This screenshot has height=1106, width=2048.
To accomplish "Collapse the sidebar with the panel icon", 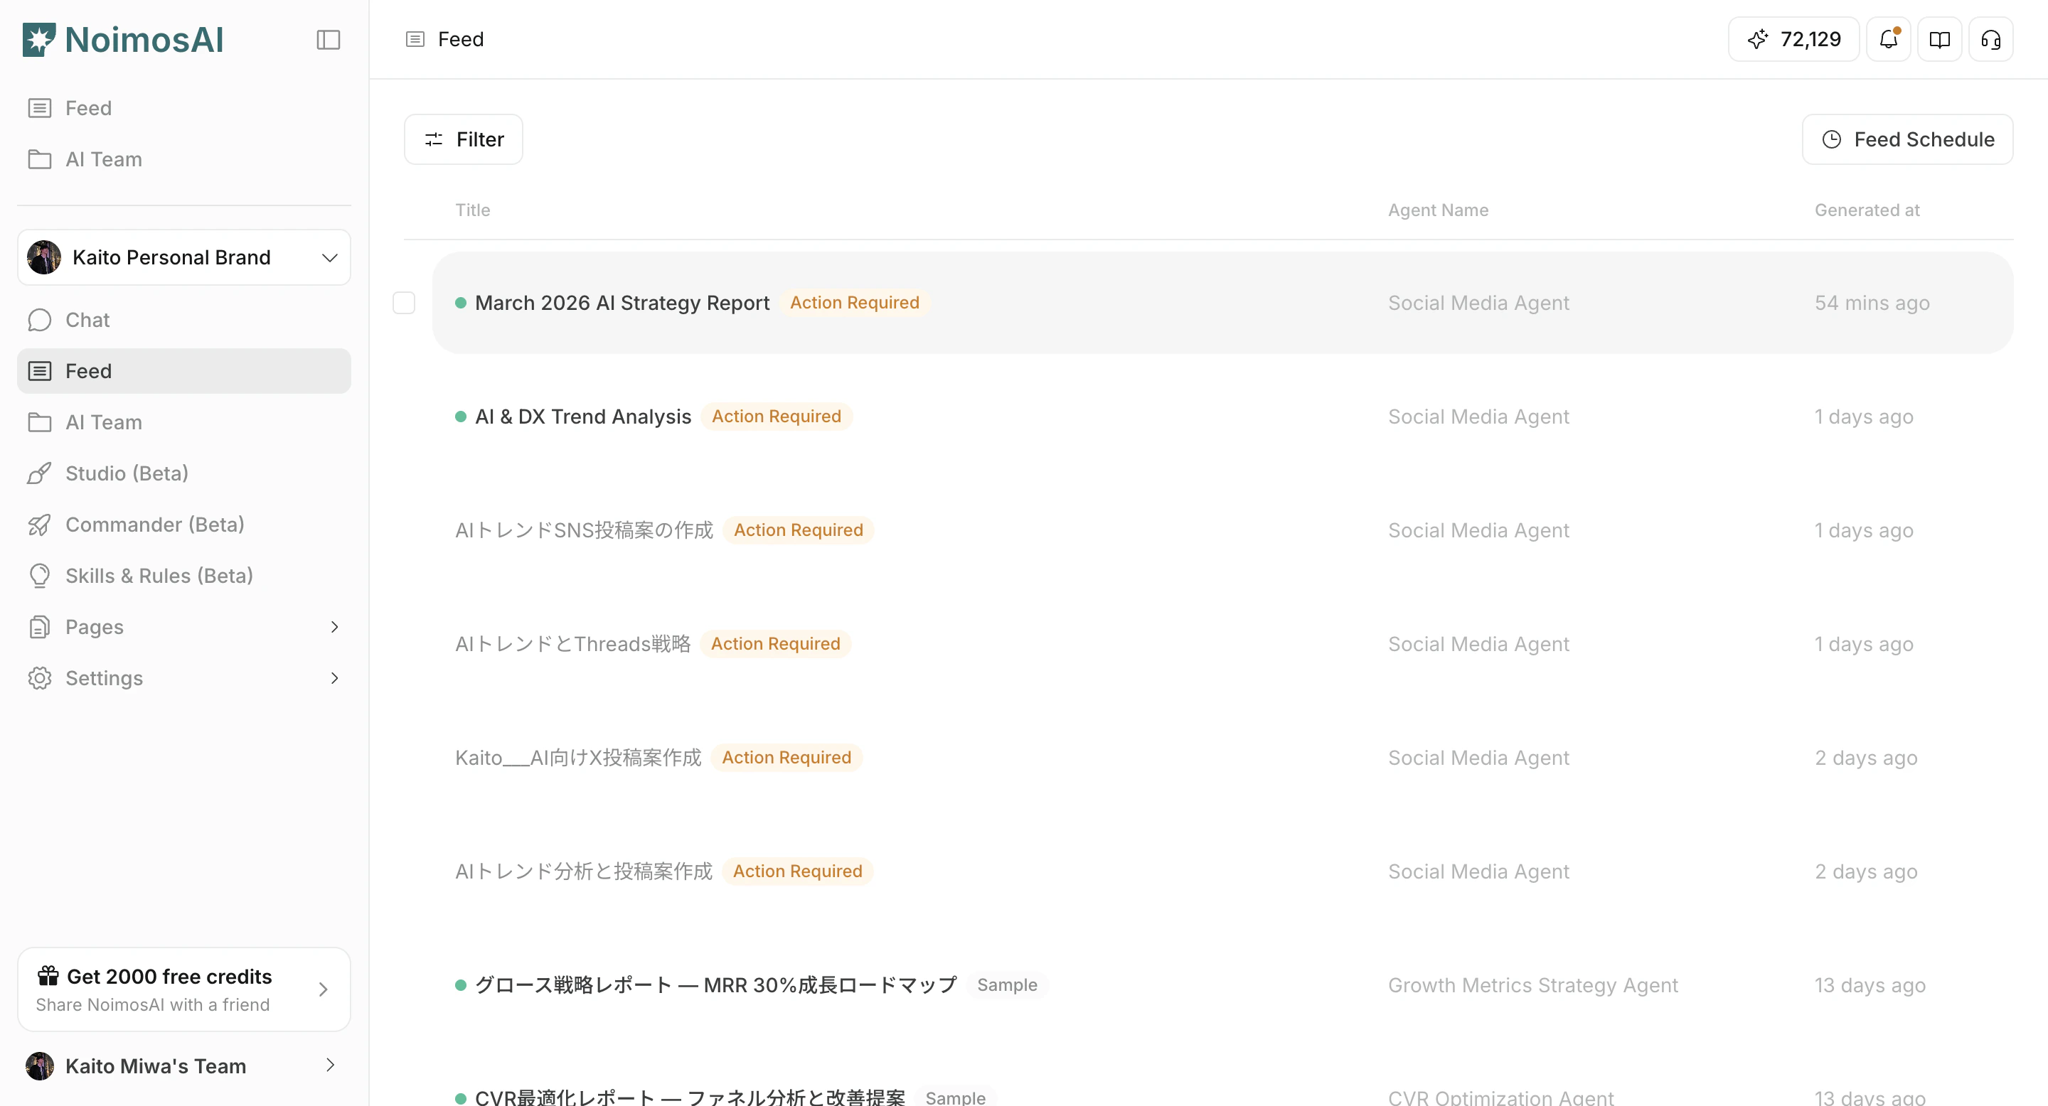I will [329, 40].
